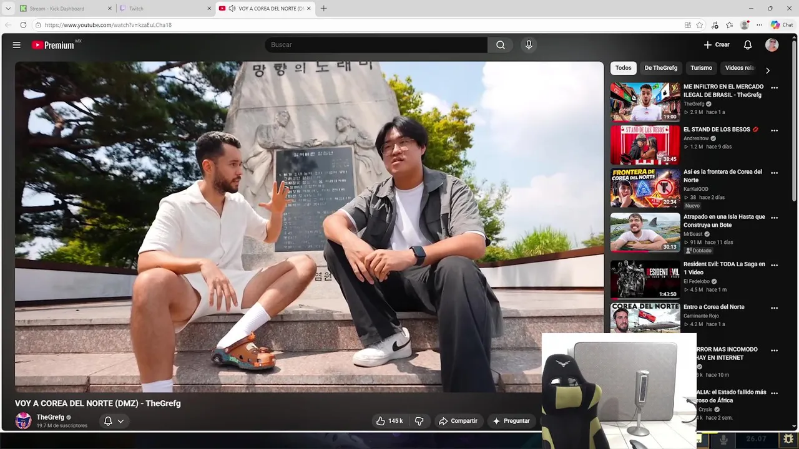Open Frontera de Corea del Norte thumbnail
This screenshot has width=799, height=449.
[645, 188]
